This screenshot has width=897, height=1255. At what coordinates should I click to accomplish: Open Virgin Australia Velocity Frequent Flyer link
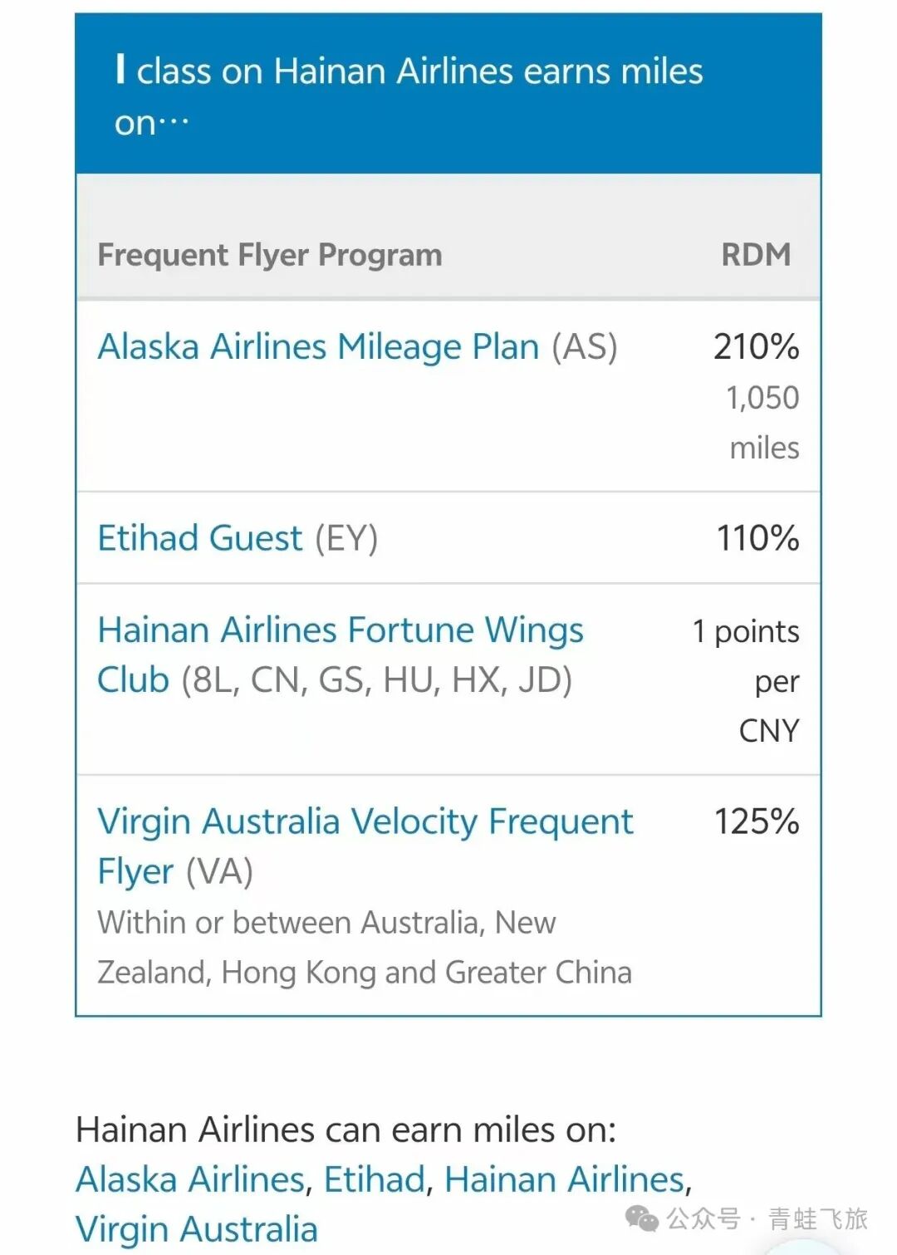(x=365, y=821)
